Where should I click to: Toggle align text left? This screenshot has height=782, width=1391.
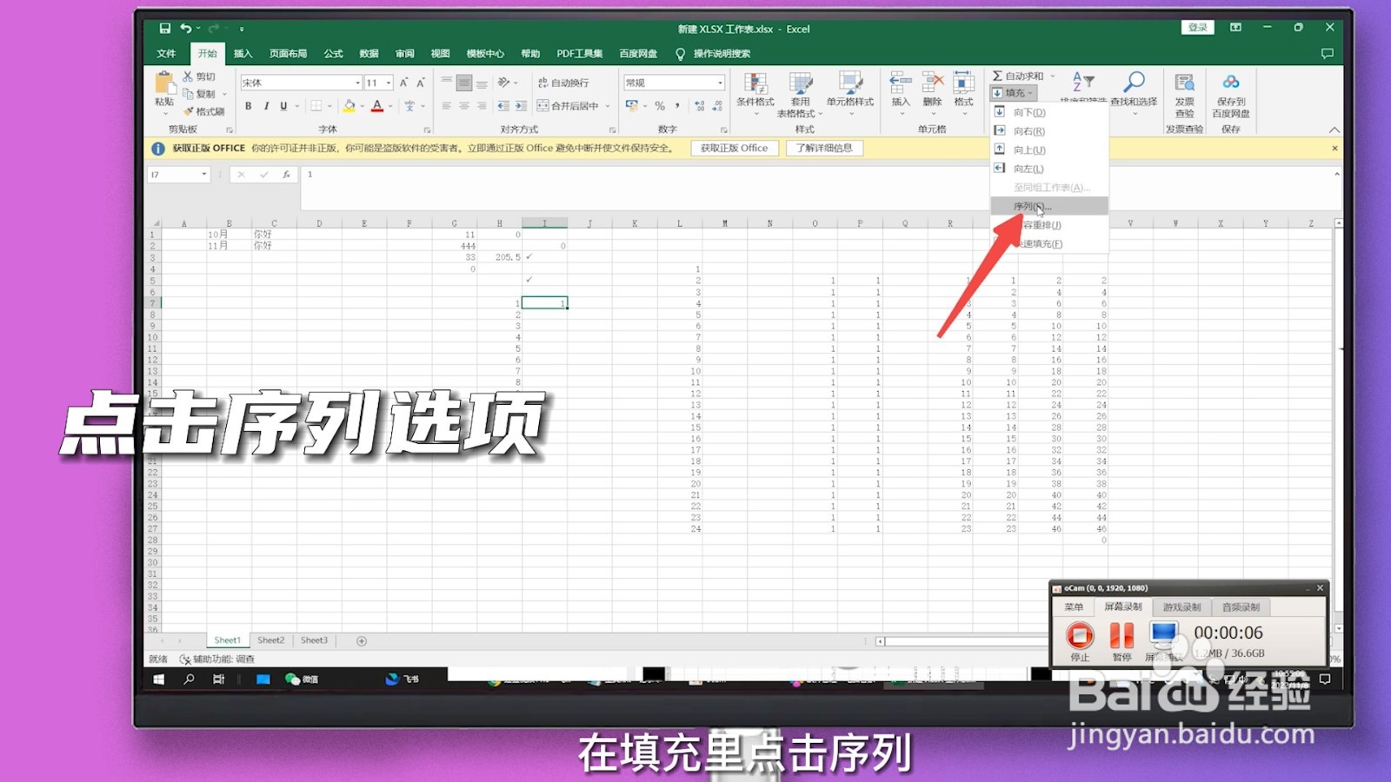[446, 106]
